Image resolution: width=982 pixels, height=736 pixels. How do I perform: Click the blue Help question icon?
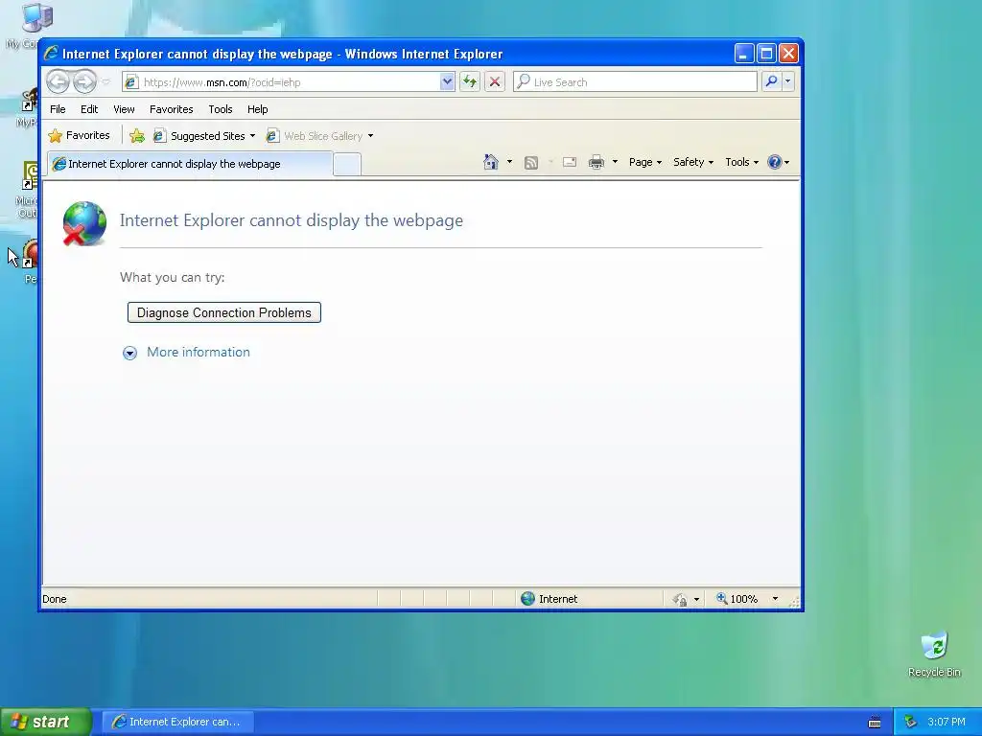pyautogui.click(x=775, y=162)
